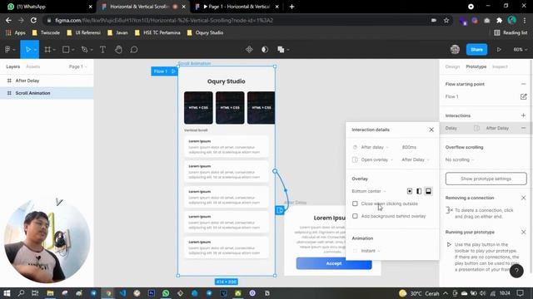Viewport: 533px width, 299px height.
Task: Dismiss the Running your prototype tip
Action: tap(523, 233)
